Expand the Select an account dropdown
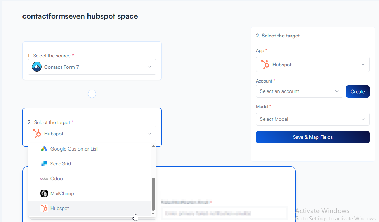This screenshot has height=222, width=379. [299, 91]
